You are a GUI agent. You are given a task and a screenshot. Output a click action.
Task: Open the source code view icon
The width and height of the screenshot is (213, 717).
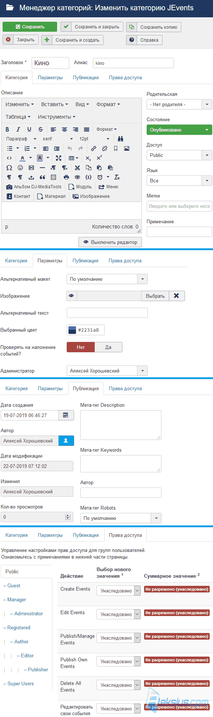(x=9, y=158)
